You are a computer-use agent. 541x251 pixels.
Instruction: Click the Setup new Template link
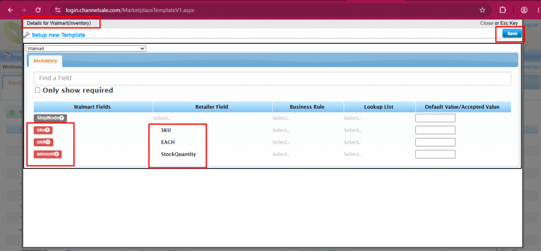pos(58,35)
